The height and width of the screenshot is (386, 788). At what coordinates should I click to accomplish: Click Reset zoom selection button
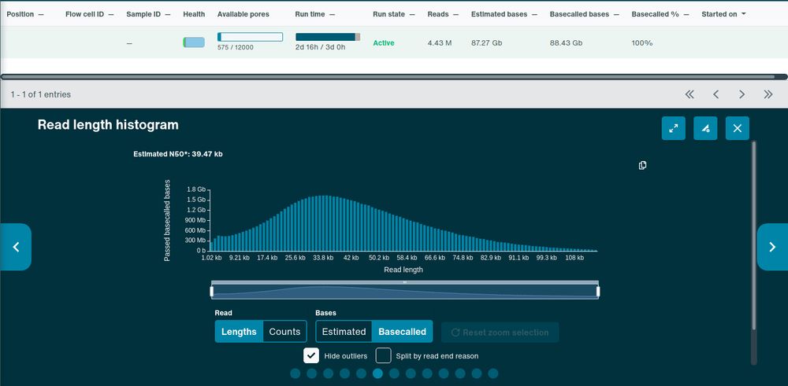pos(500,333)
